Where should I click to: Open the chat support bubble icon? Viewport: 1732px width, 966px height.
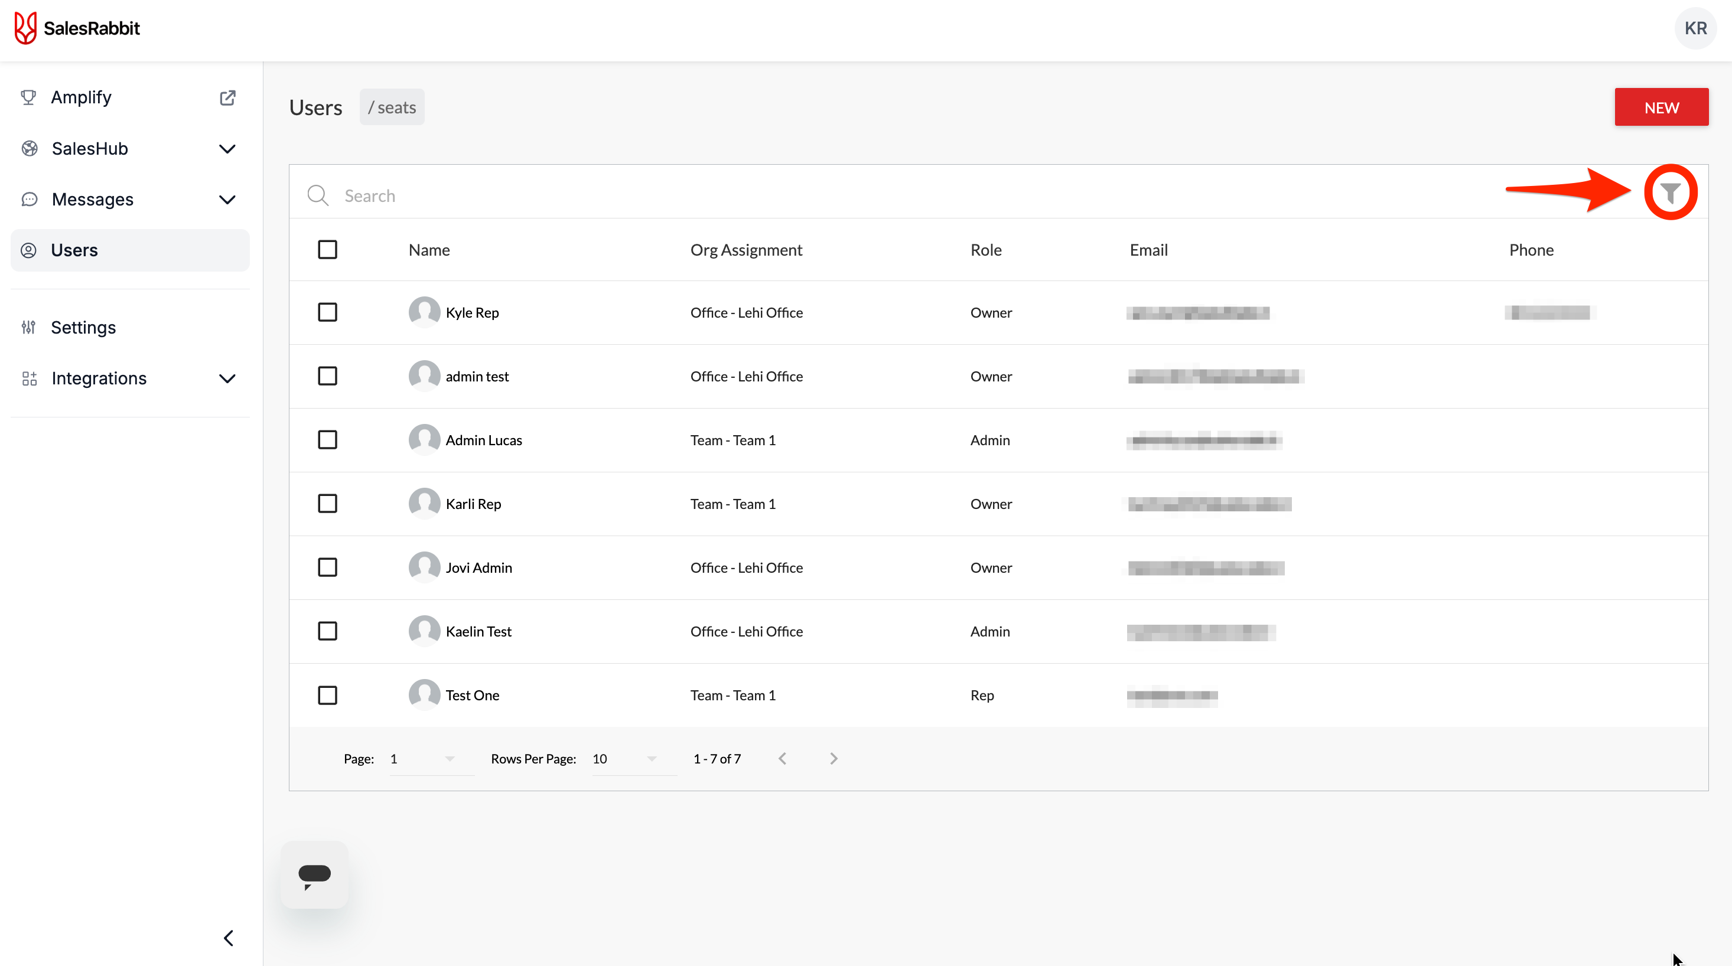click(x=314, y=874)
